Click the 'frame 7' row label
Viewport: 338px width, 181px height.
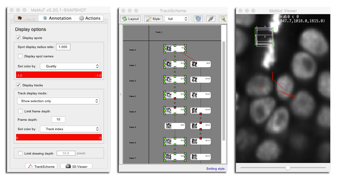tap(133, 158)
